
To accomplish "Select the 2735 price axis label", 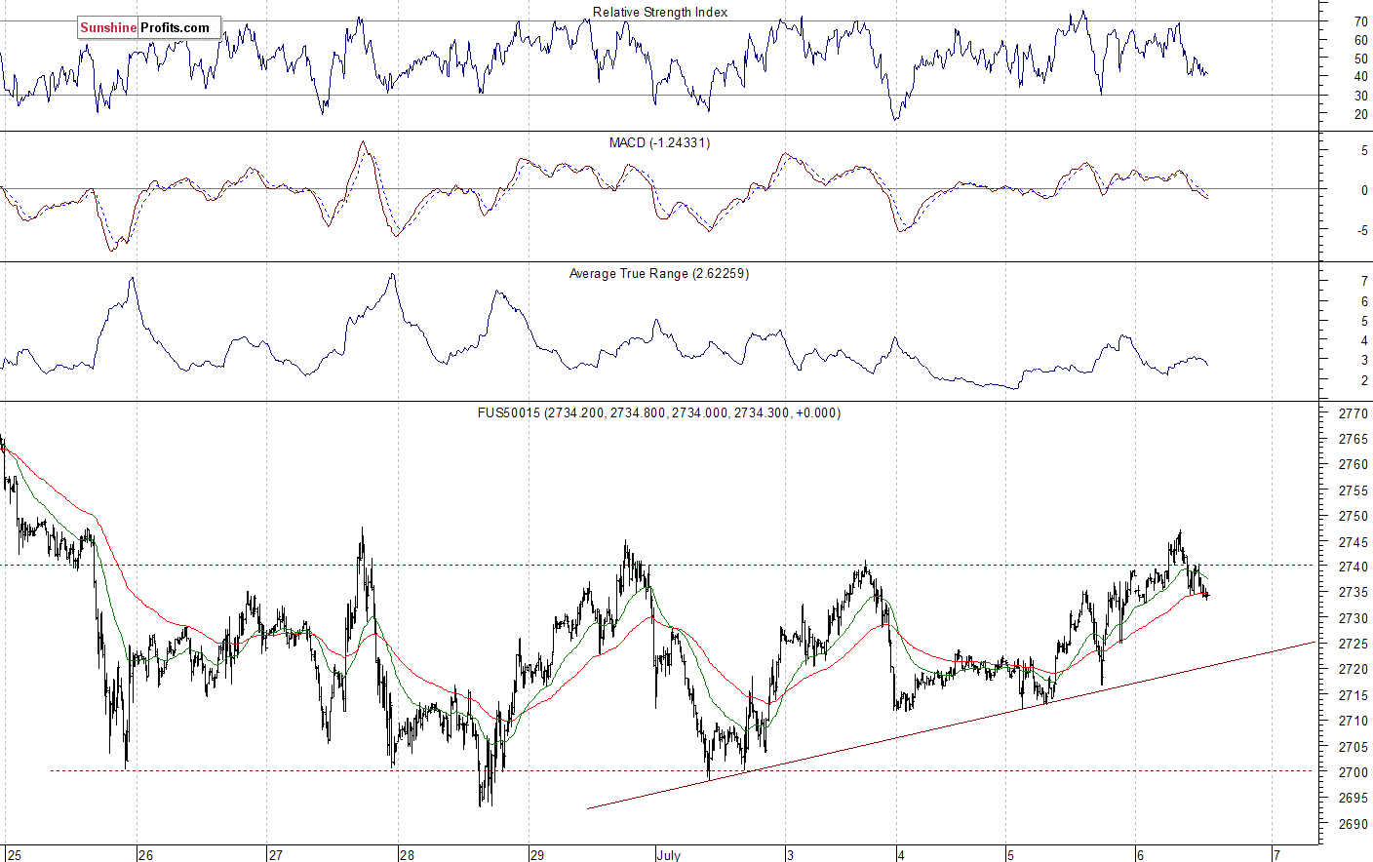I will [x=1353, y=593].
